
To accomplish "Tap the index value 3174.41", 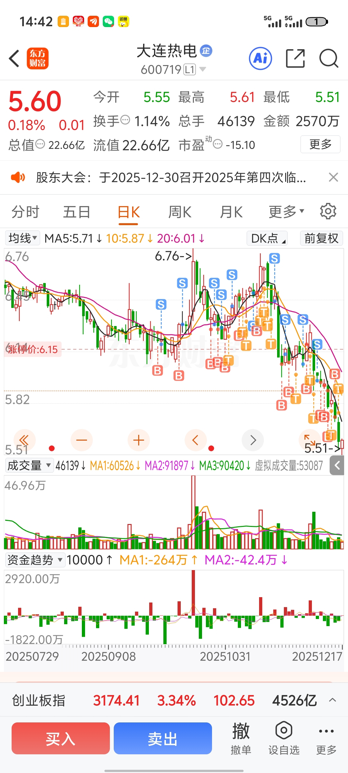I will pyautogui.click(x=116, y=700).
